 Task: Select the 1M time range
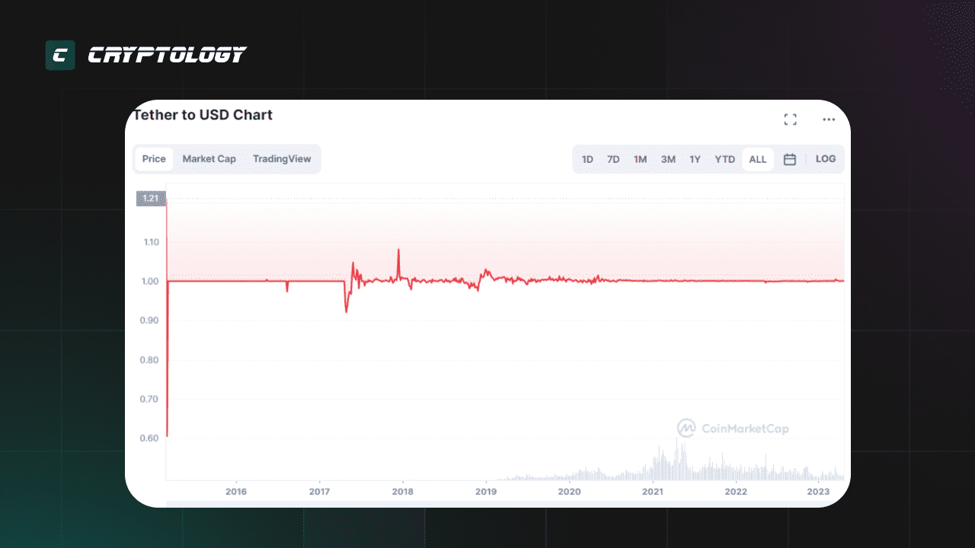[640, 159]
